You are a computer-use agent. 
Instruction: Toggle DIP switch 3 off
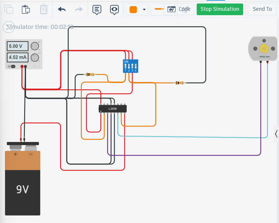coord(132,66)
